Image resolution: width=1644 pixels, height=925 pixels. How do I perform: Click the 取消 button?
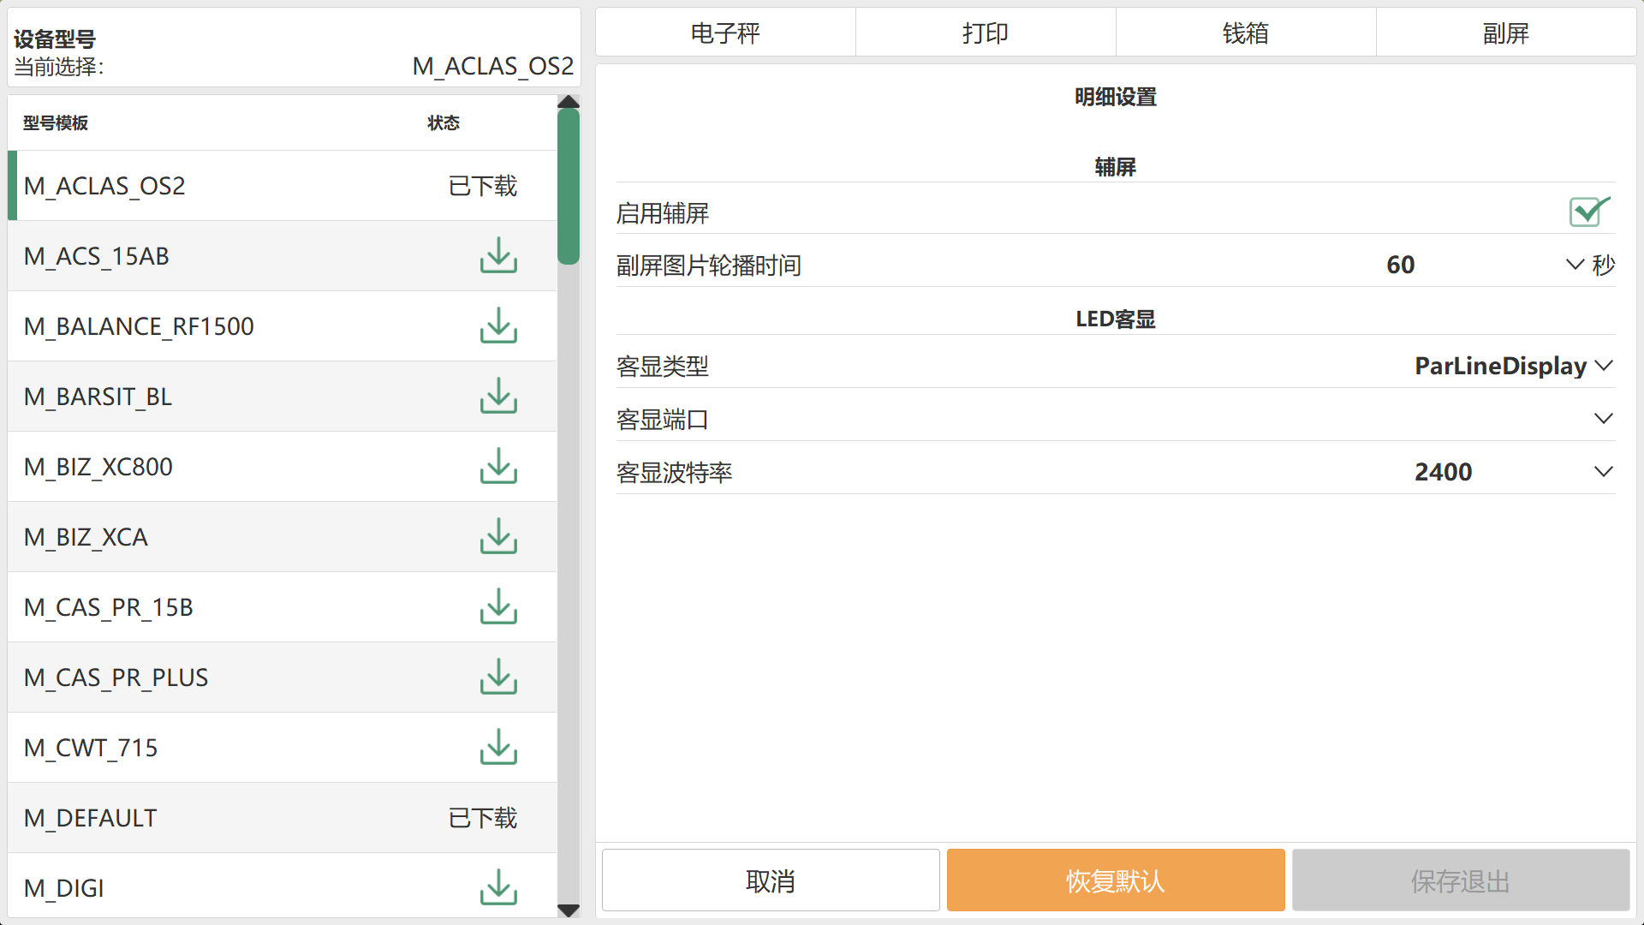click(x=771, y=880)
